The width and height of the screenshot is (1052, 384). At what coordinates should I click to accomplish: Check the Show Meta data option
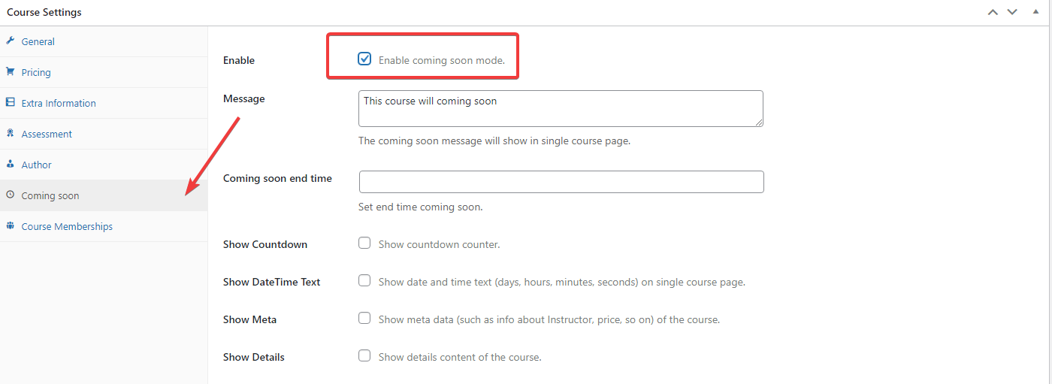pyautogui.click(x=364, y=318)
